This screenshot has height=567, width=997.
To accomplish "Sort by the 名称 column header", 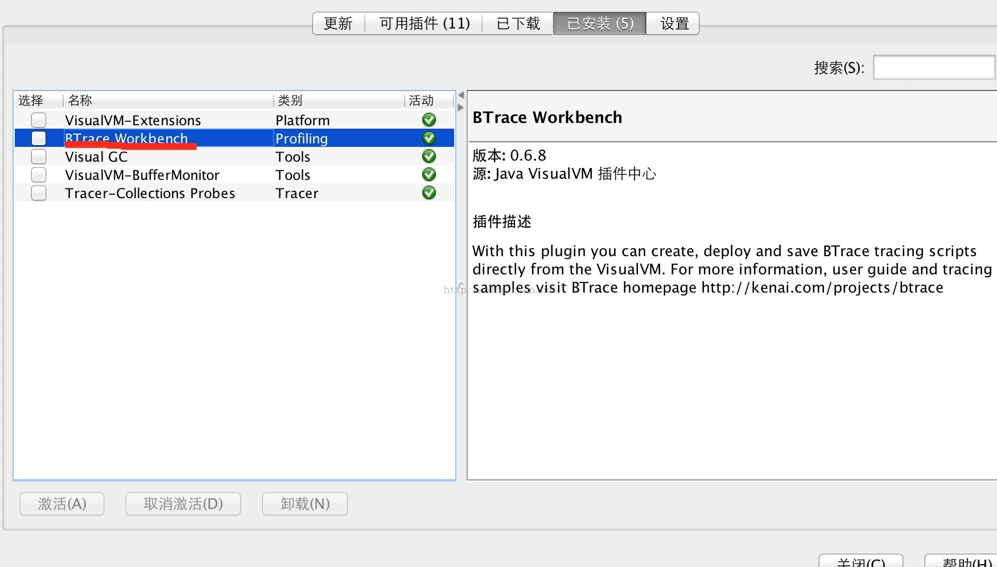I will coord(168,100).
